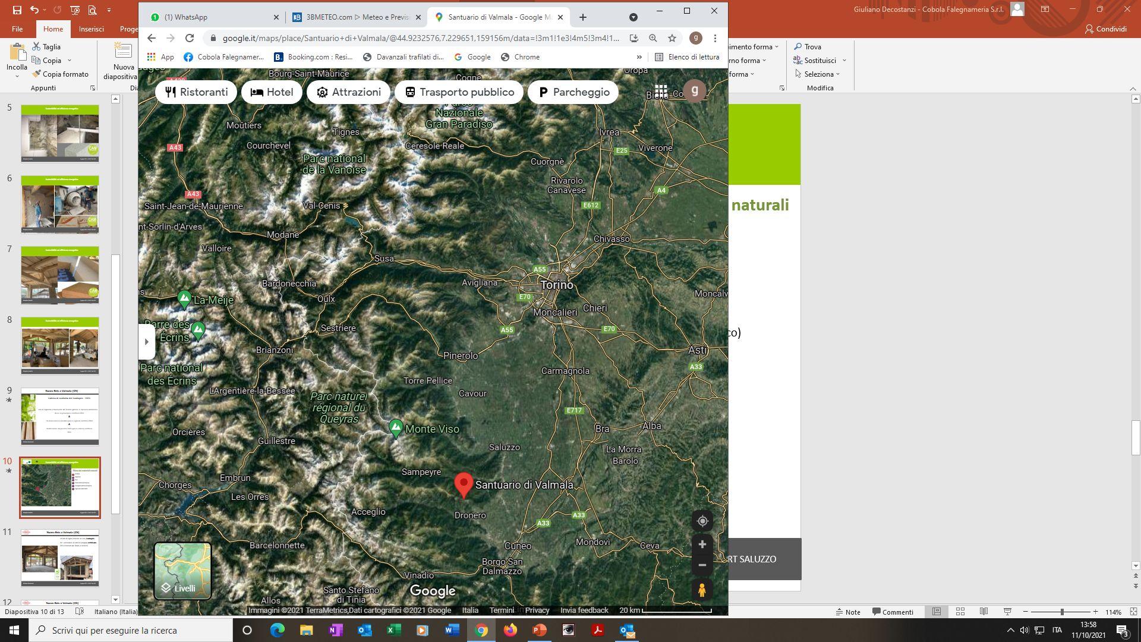Toggle the Note pane in status bar
The width and height of the screenshot is (1141, 642).
pyautogui.click(x=848, y=612)
